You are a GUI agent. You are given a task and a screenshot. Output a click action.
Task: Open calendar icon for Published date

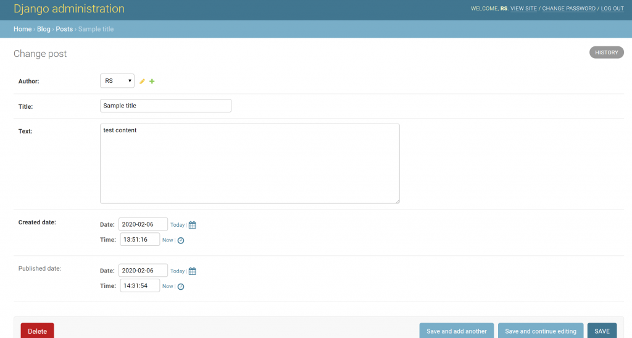(193, 271)
